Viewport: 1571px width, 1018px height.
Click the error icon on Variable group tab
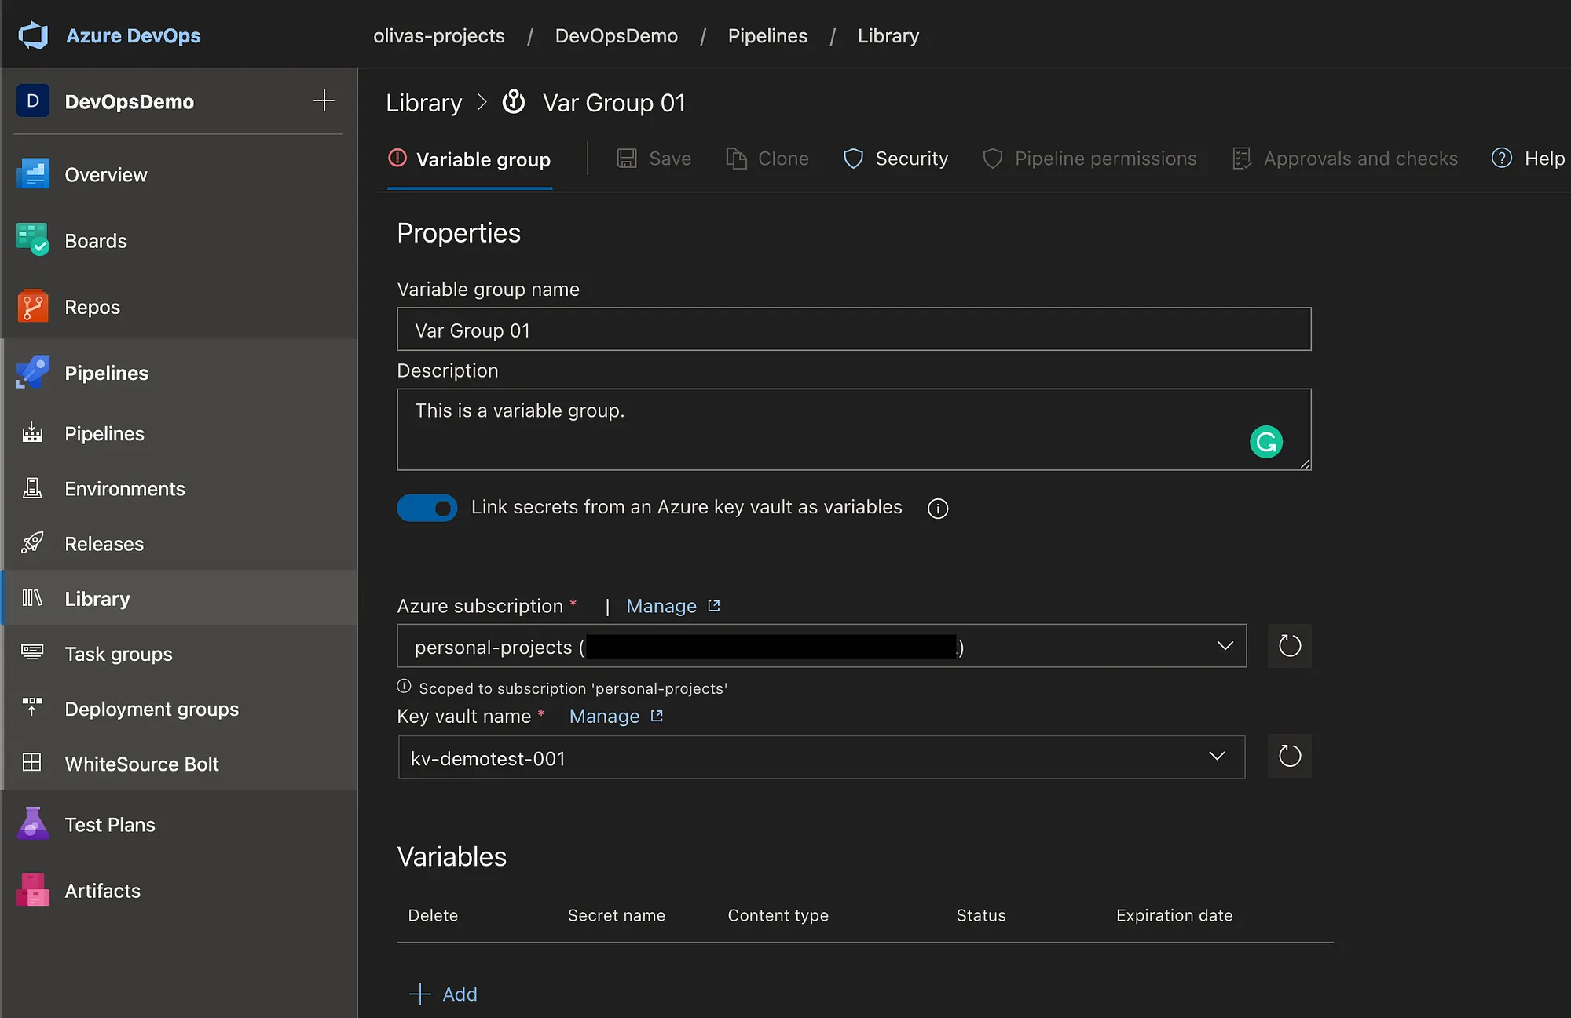(x=397, y=159)
